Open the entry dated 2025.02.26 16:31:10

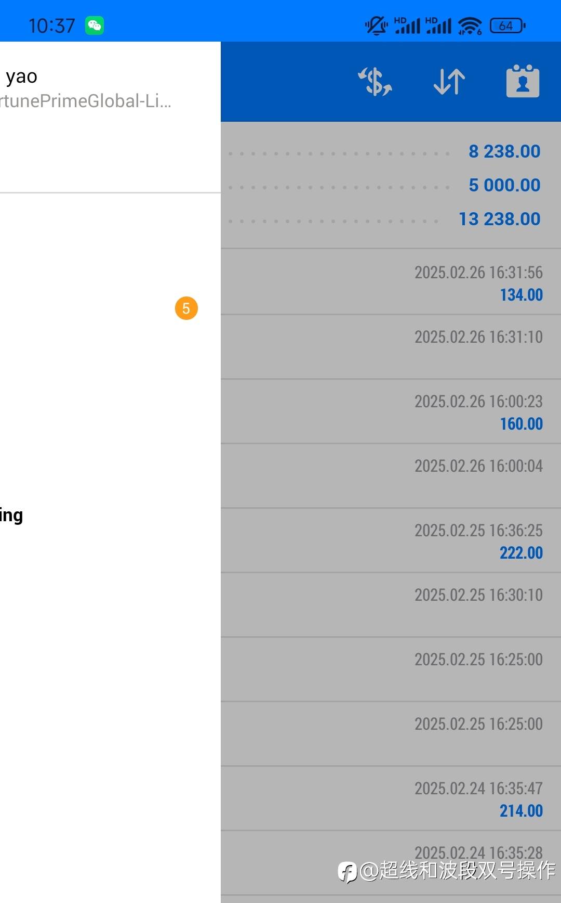[x=391, y=346]
